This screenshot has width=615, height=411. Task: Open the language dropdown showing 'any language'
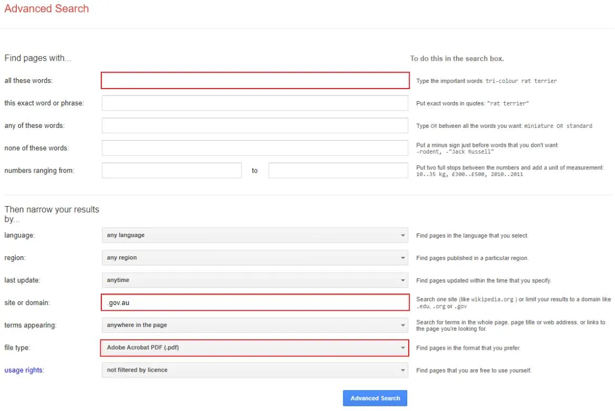(x=255, y=235)
